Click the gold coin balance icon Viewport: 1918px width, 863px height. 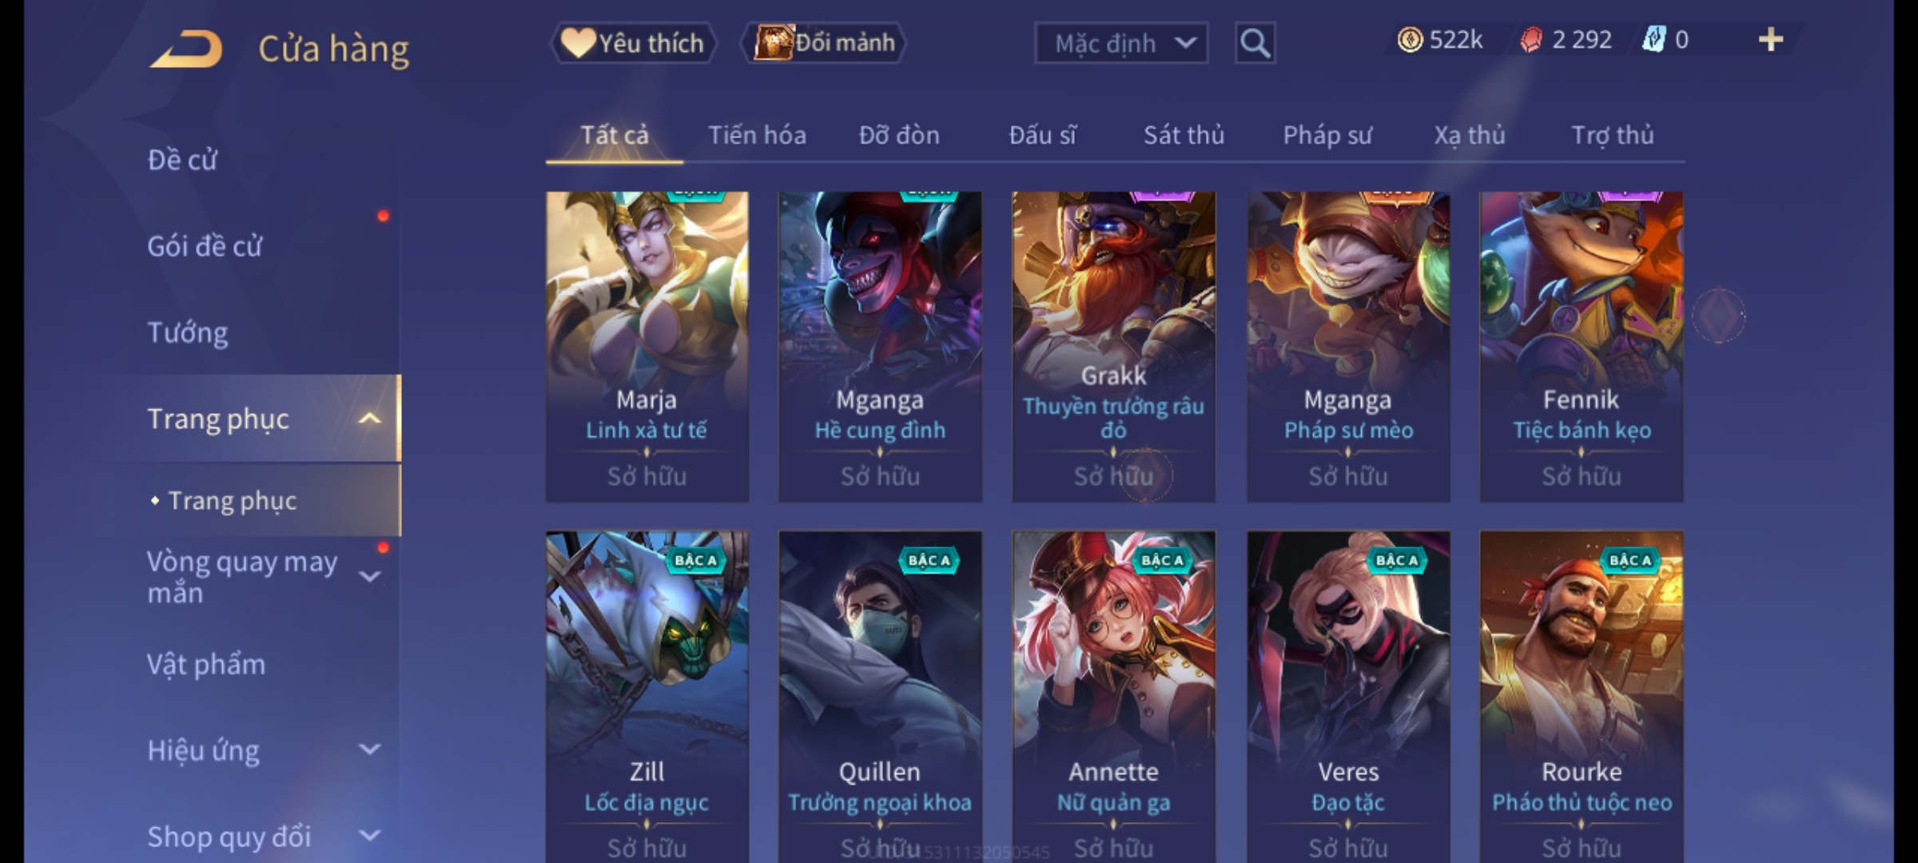[1410, 40]
